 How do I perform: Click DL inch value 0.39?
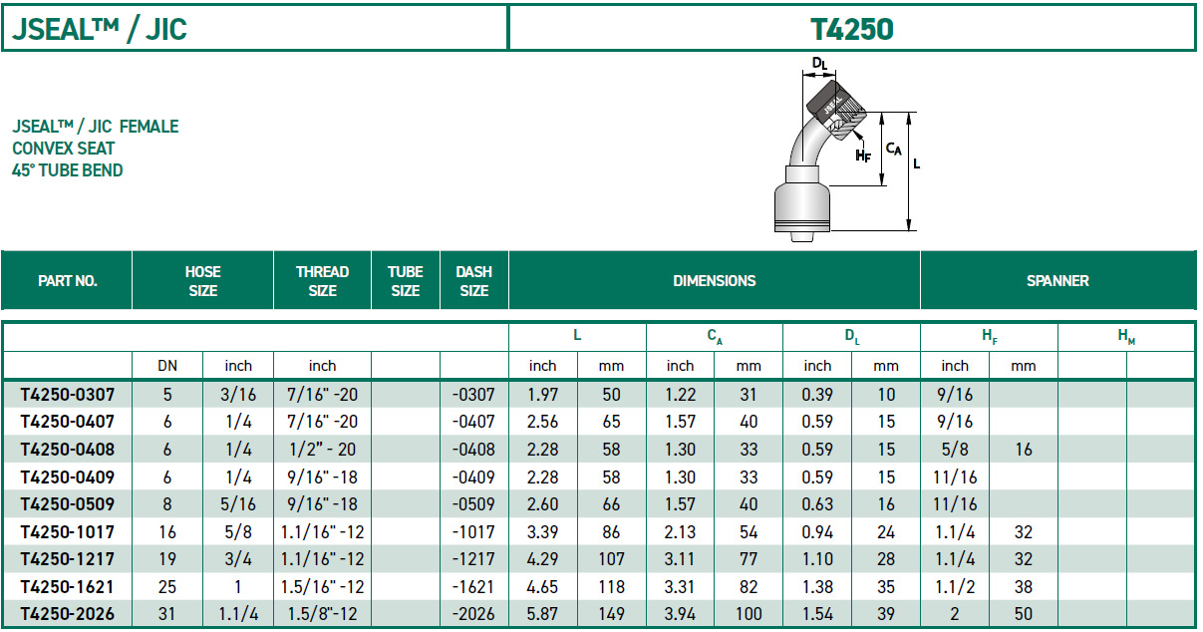coord(817,395)
